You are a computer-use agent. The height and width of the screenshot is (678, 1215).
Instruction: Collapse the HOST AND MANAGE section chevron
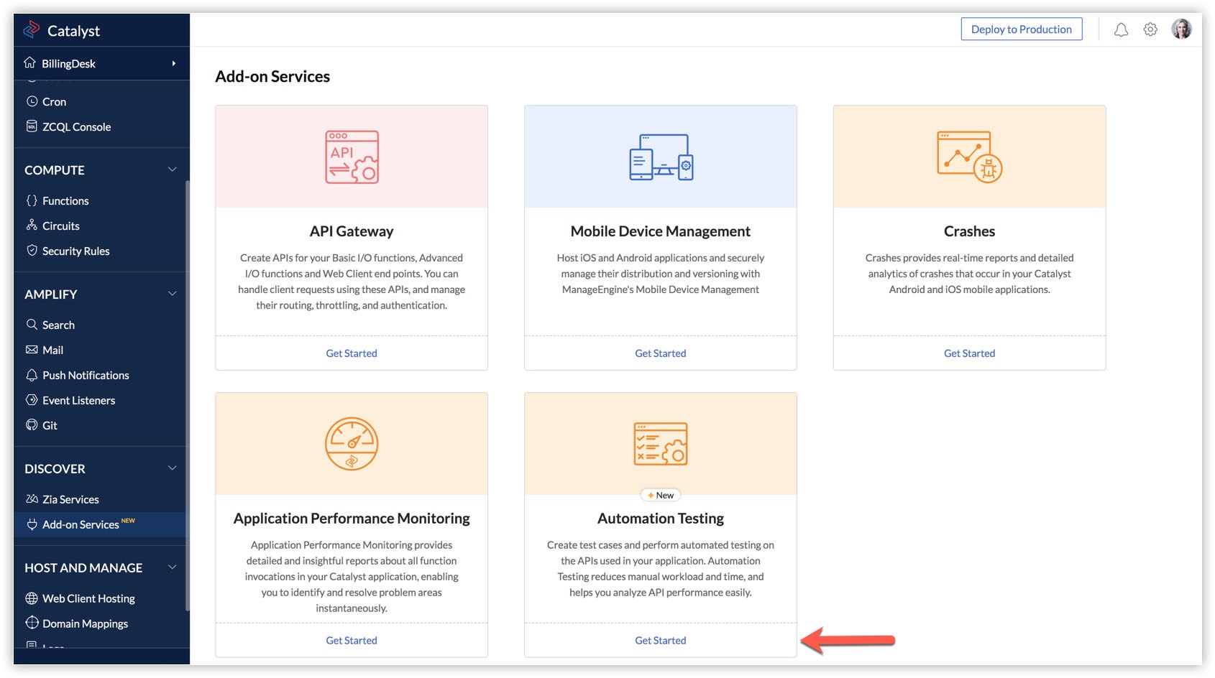click(x=173, y=567)
